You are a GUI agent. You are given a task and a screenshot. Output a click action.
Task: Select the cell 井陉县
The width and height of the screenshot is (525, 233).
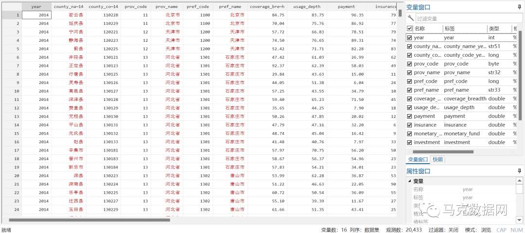click(69, 57)
